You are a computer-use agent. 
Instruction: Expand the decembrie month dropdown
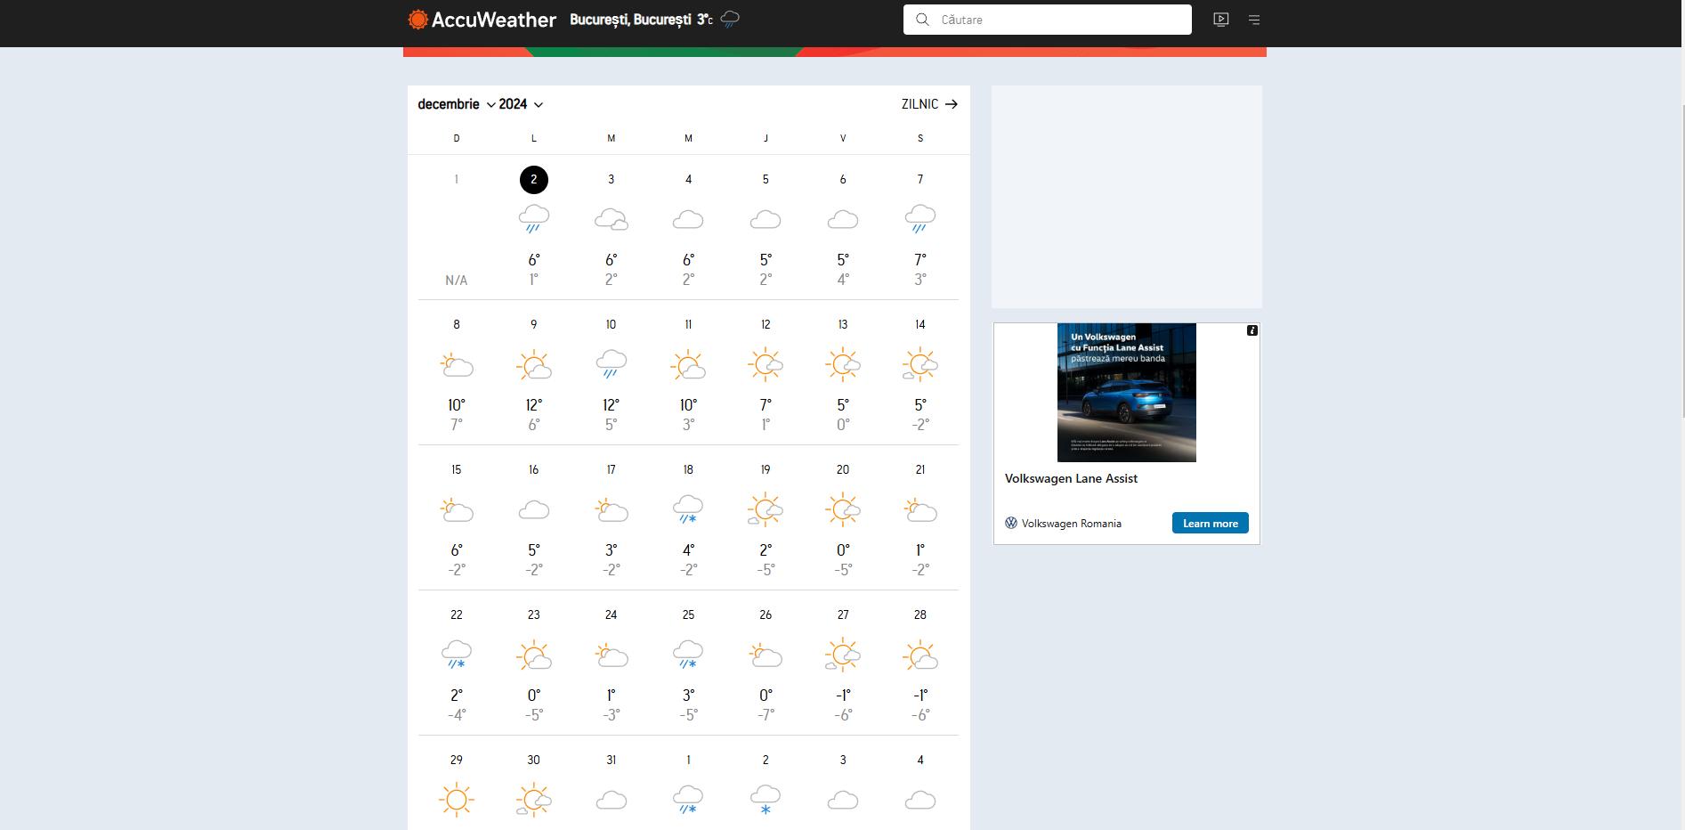457,104
